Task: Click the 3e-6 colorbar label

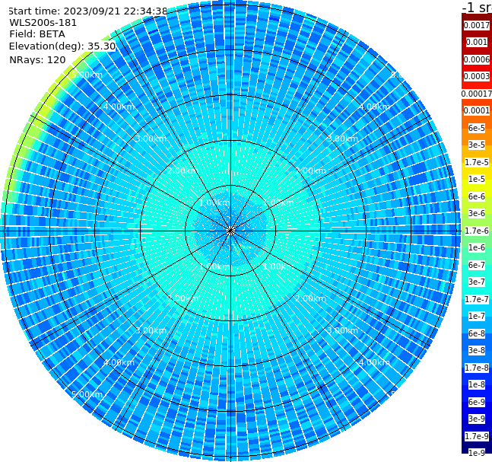Action: [x=477, y=213]
